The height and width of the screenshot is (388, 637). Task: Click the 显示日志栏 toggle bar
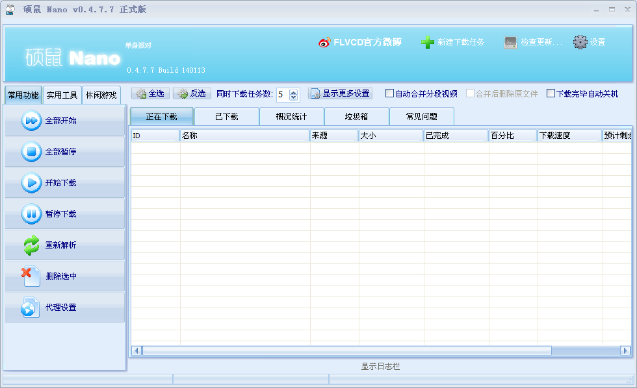coord(381,367)
